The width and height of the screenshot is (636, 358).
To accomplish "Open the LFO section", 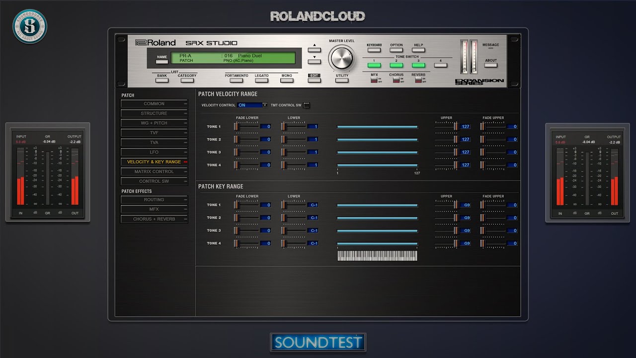I will (x=154, y=152).
